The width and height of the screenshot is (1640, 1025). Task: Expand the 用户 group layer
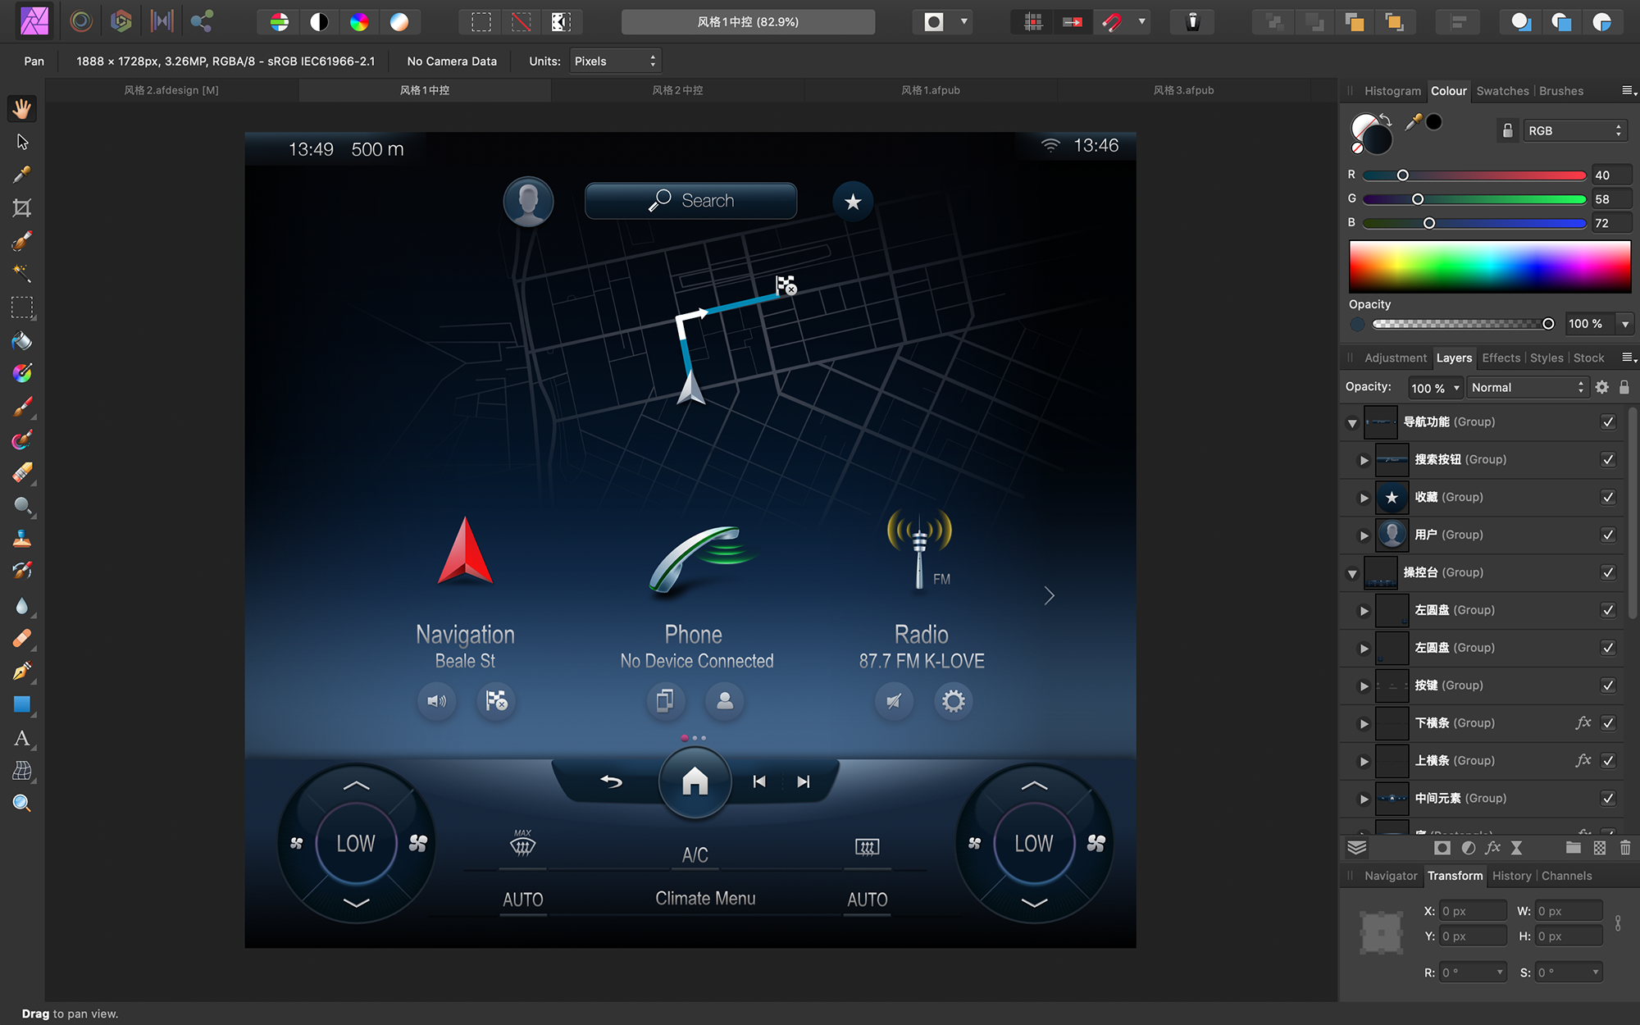(x=1364, y=535)
